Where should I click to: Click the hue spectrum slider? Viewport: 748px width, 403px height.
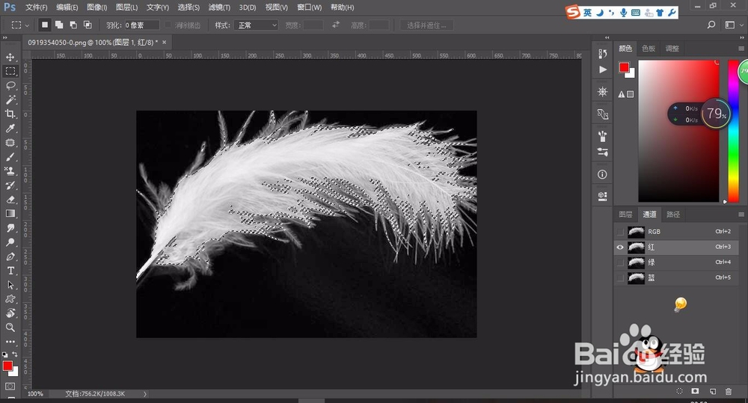tap(733, 131)
